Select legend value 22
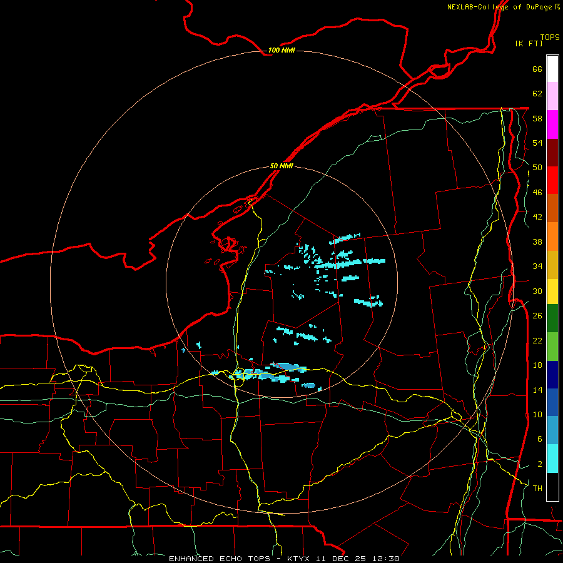The image size is (563, 563). tap(537, 340)
